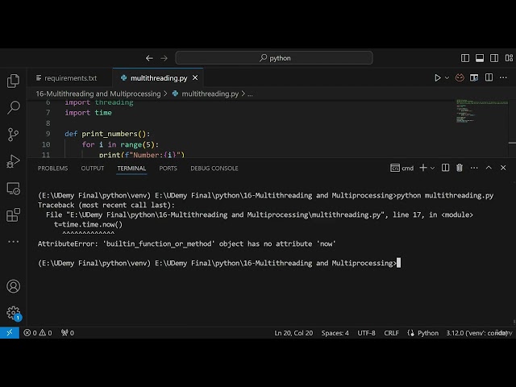
Task: Expand the new terminal profile dropdown
Action: click(x=432, y=169)
